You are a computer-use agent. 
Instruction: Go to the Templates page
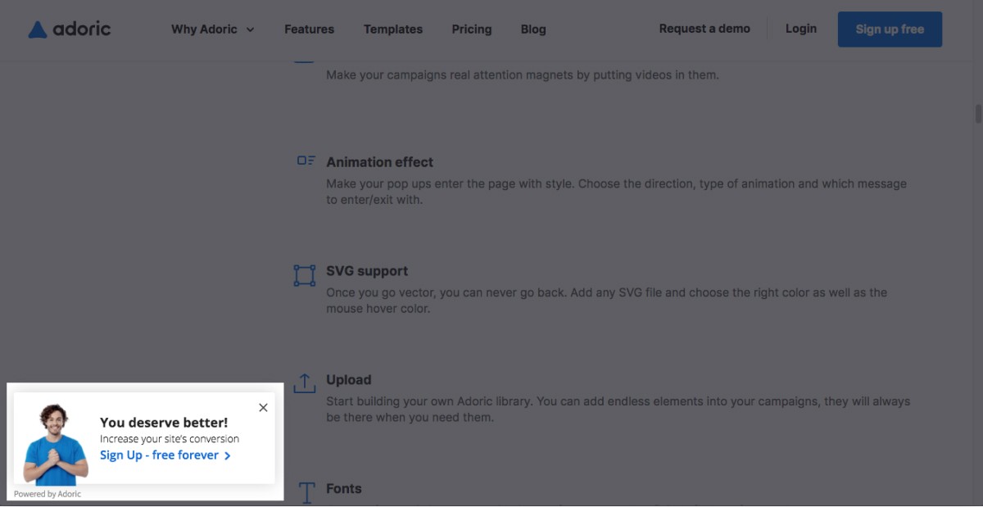point(393,29)
